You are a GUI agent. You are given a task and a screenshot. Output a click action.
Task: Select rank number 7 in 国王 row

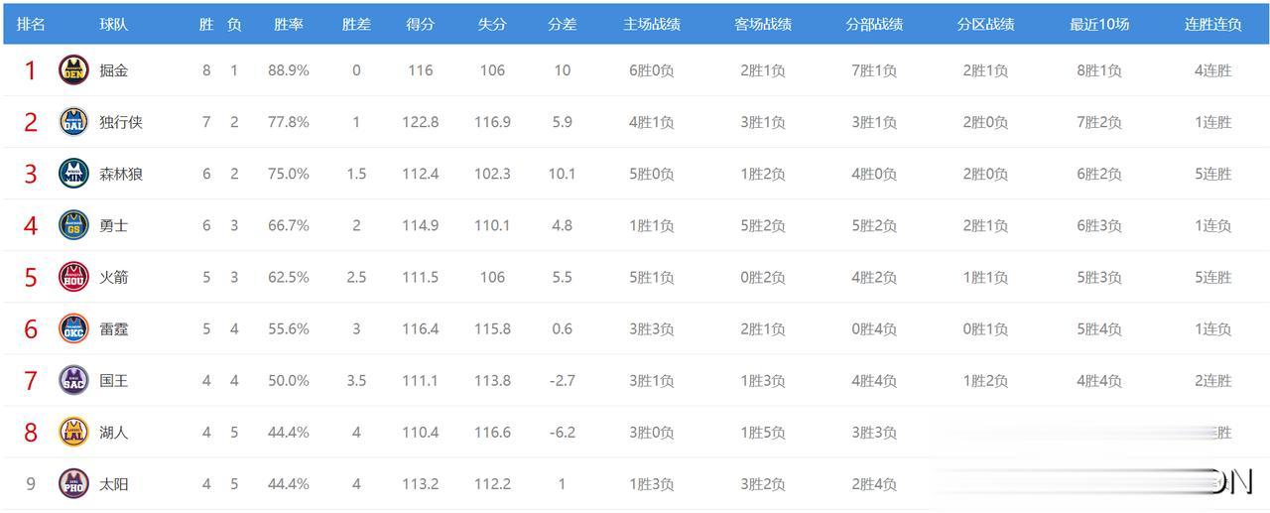(31, 380)
